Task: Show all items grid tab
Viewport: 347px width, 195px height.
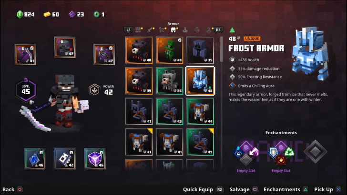Action: [138, 30]
